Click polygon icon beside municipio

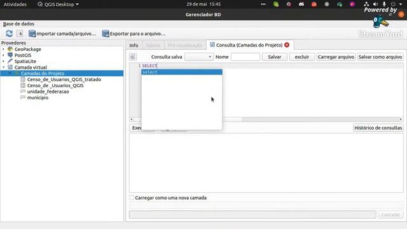pyautogui.click(x=23, y=97)
